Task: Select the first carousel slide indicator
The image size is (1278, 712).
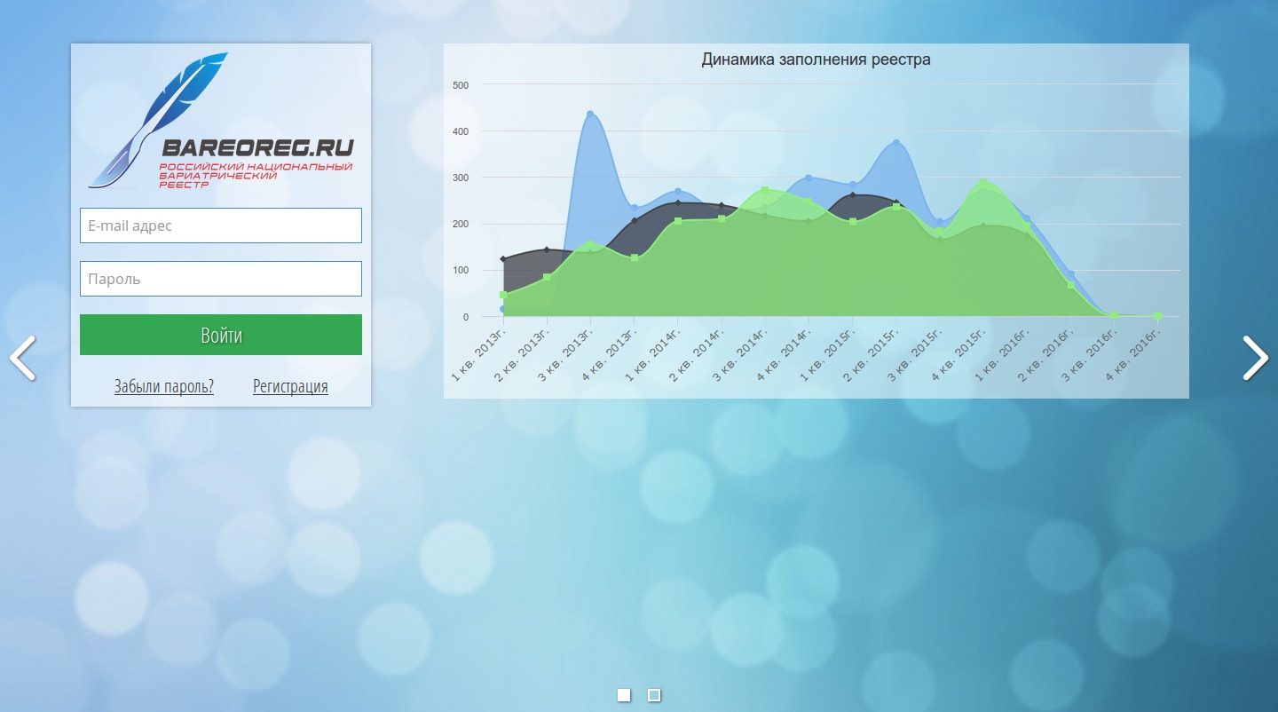Action: click(x=624, y=695)
